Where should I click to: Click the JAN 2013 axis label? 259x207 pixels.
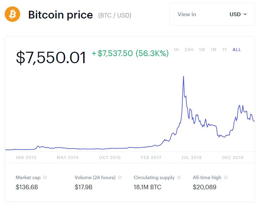click(x=26, y=157)
